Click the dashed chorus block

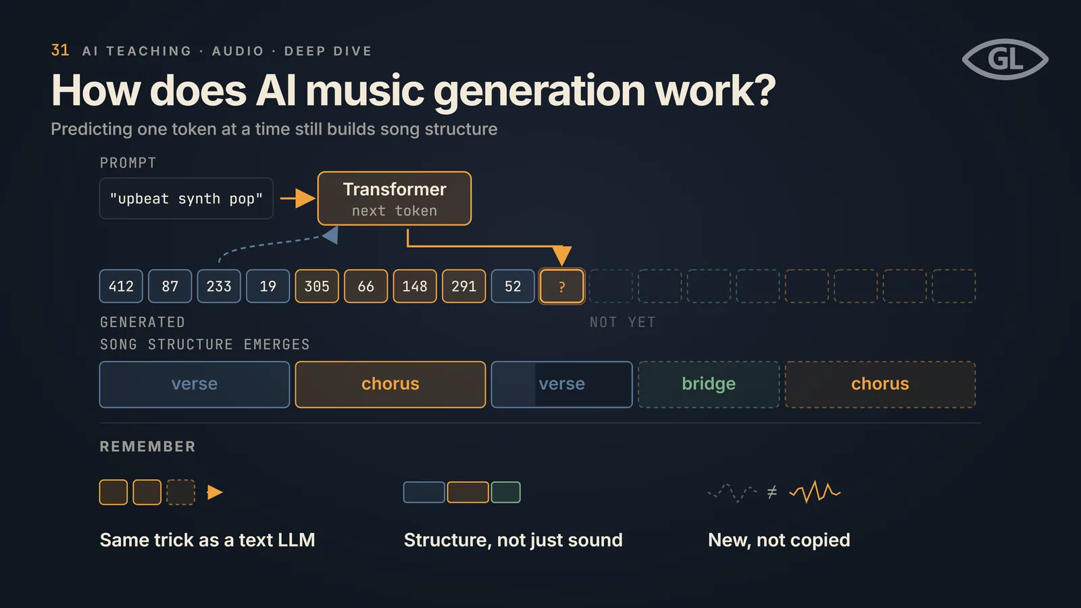[880, 384]
